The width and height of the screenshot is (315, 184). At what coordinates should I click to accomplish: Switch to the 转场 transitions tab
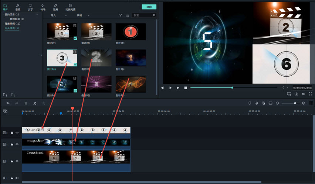point(43,7)
